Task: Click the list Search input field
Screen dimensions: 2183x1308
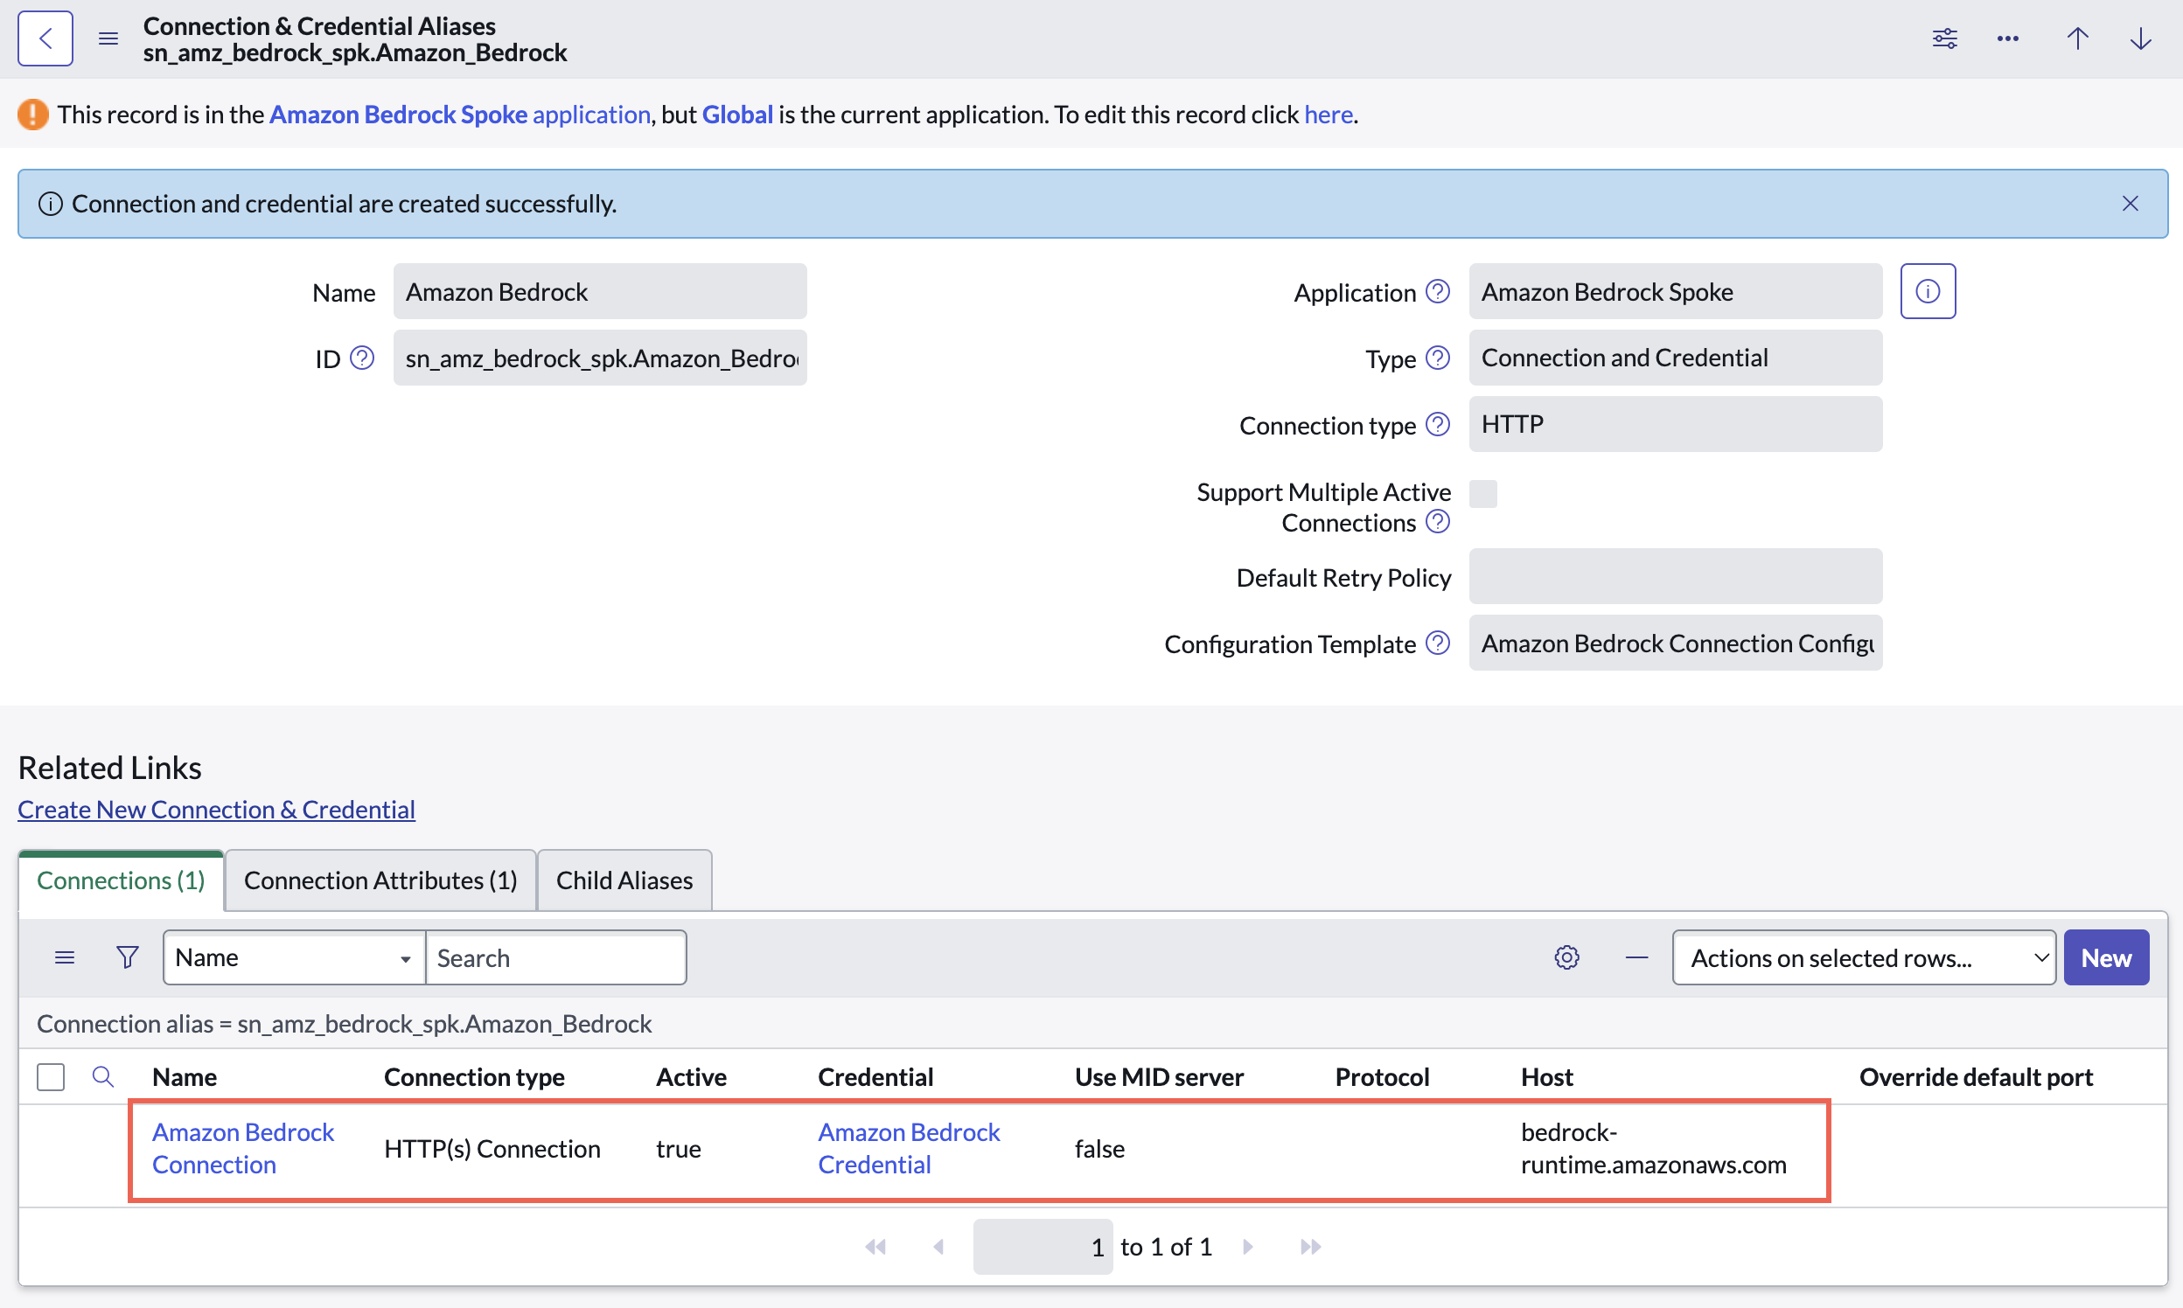Action: pos(555,957)
